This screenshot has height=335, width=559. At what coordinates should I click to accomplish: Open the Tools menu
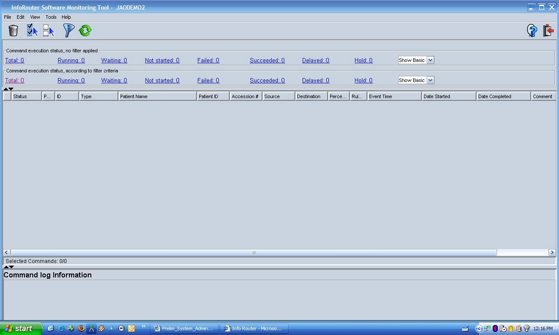[x=51, y=17]
